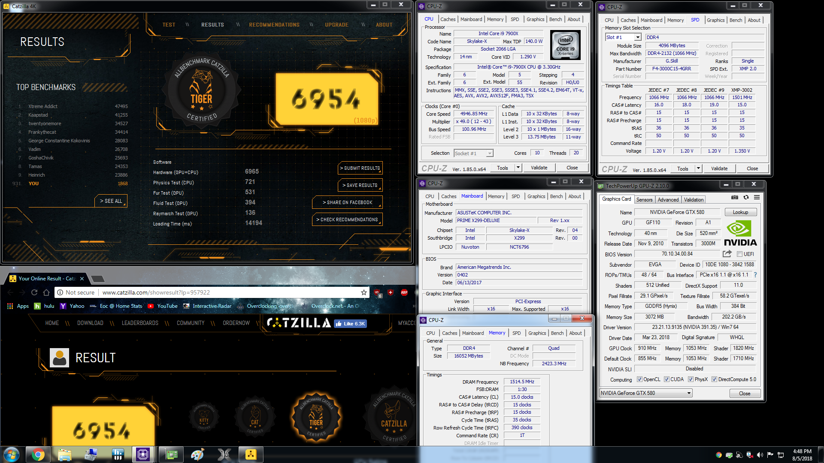Click Lookup button in GPU-Z

(x=740, y=212)
